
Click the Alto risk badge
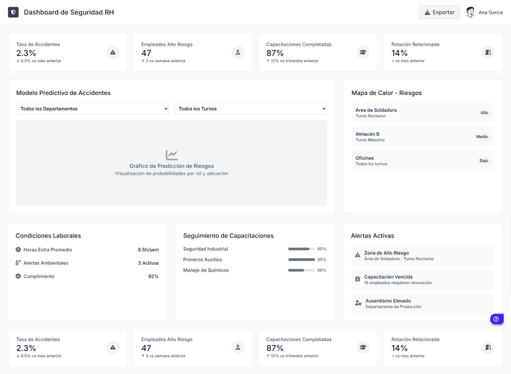484,113
